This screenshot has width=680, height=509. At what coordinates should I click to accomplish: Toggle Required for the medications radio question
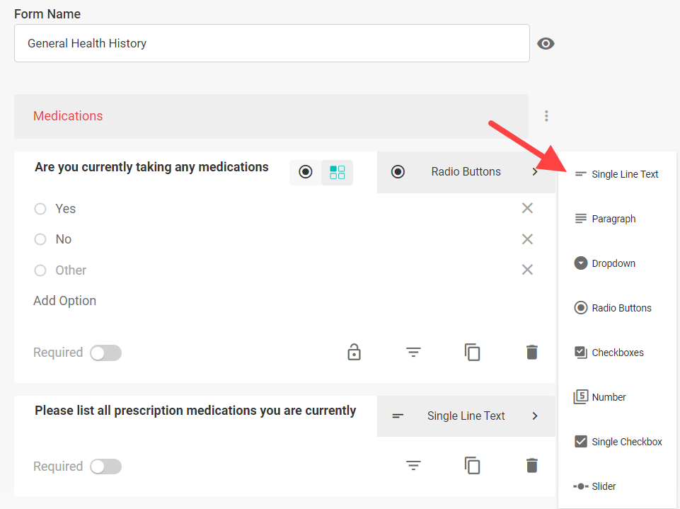point(106,353)
